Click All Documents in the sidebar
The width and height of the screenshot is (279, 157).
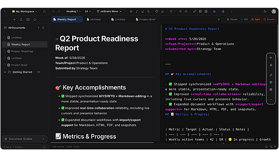coord(17,28)
